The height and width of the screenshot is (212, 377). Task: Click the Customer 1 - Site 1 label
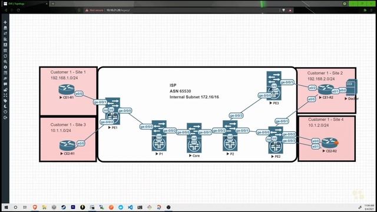click(68, 72)
